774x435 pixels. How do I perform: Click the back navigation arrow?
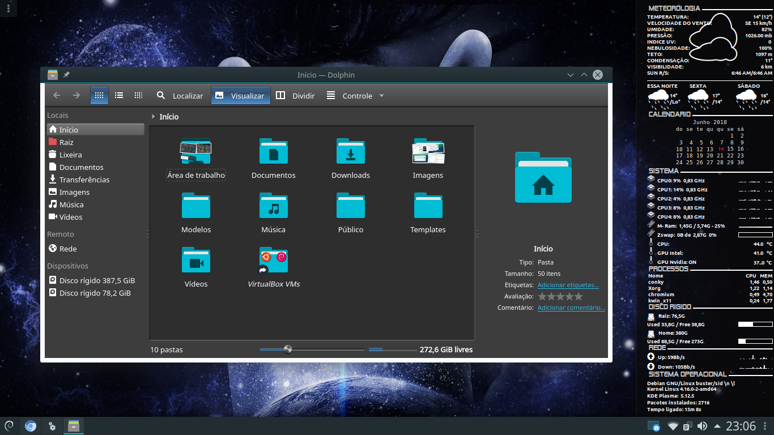56,95
